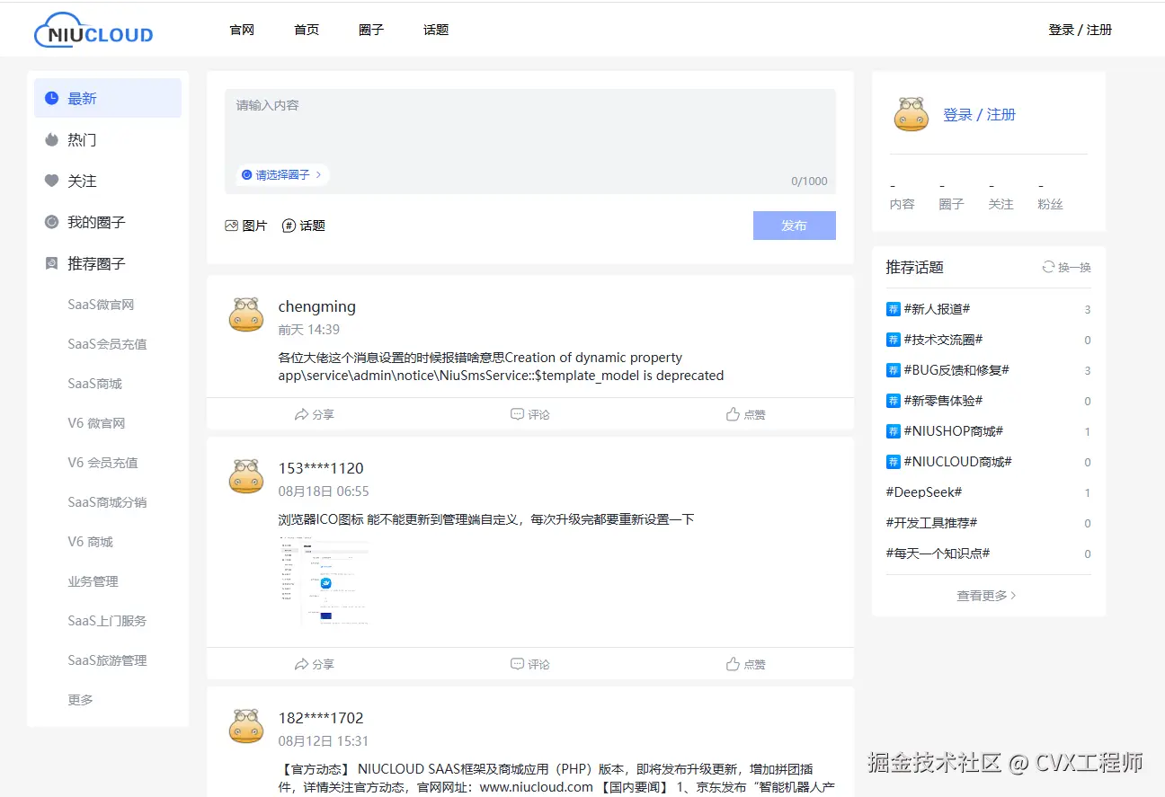Select the 关注 heart icon in sidebar
Viewport: 1165px width, 797px height.
(x=51, y=181)
